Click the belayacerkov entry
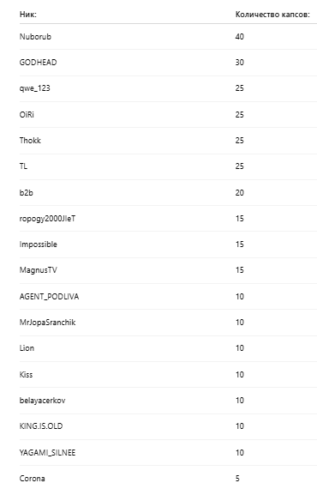 43,401
